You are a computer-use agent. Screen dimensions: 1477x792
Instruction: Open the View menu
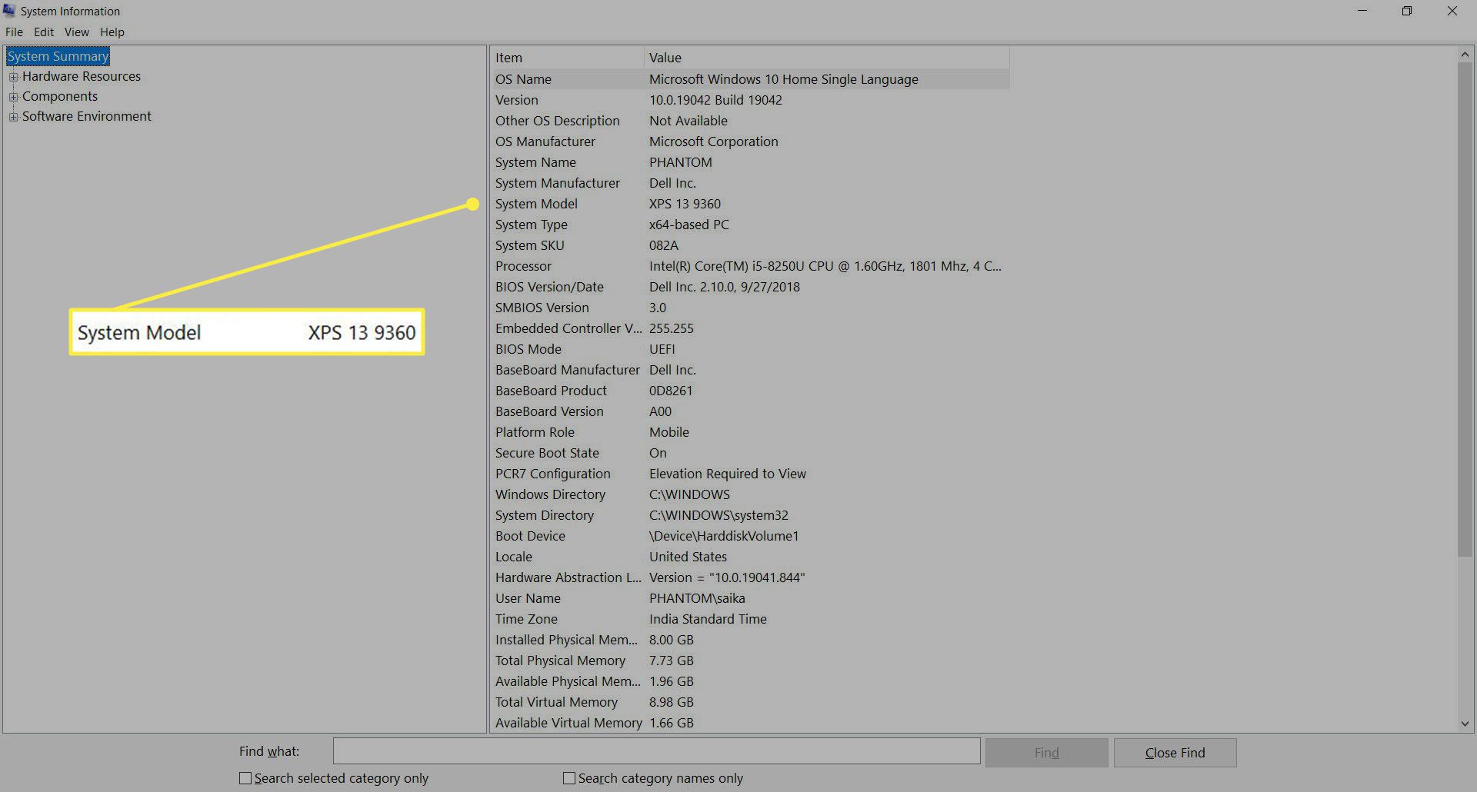tap(77, 32)
